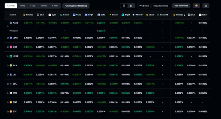Click the MEXC column logo
The width and height of the screenshot is (221, 119).
pyautogui.click(x=74, y=15)
